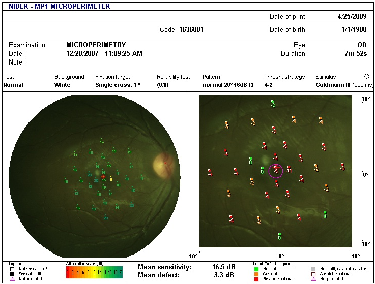Click the red fixation cross in left fundus image
This screenshot has width=375, height=284.
103,176
